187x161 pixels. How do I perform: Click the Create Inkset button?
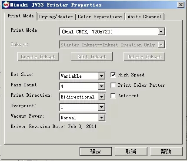click(x=38, y=56)
